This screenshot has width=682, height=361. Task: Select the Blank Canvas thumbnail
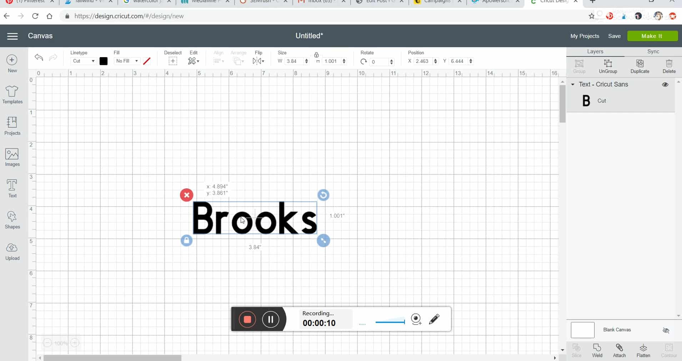point(582,330)
